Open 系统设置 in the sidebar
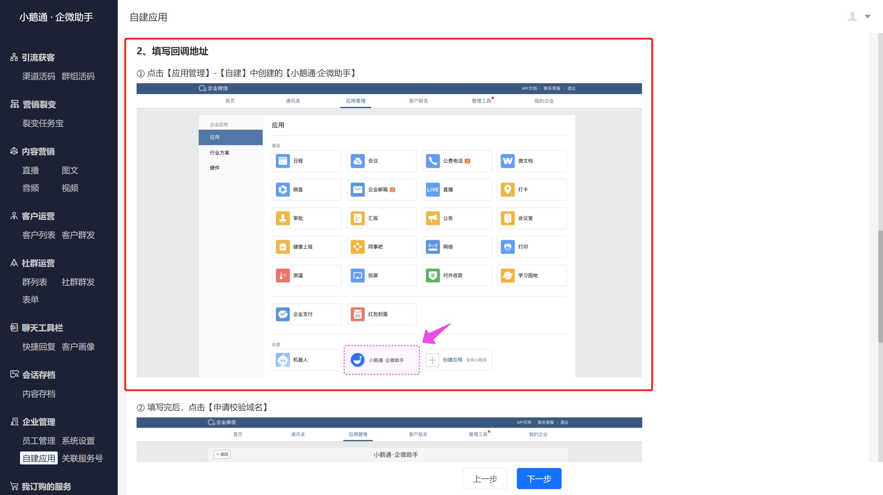 pyautogui.click(x=78, y=441)
